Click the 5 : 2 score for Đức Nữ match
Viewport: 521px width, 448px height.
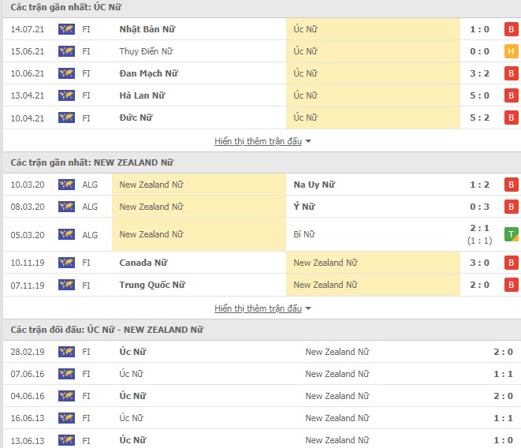pyautogui.click(x=479, y=118)
